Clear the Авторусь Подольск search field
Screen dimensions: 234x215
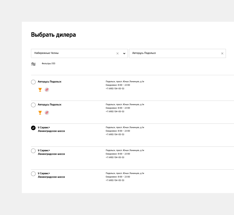point(222,53)
